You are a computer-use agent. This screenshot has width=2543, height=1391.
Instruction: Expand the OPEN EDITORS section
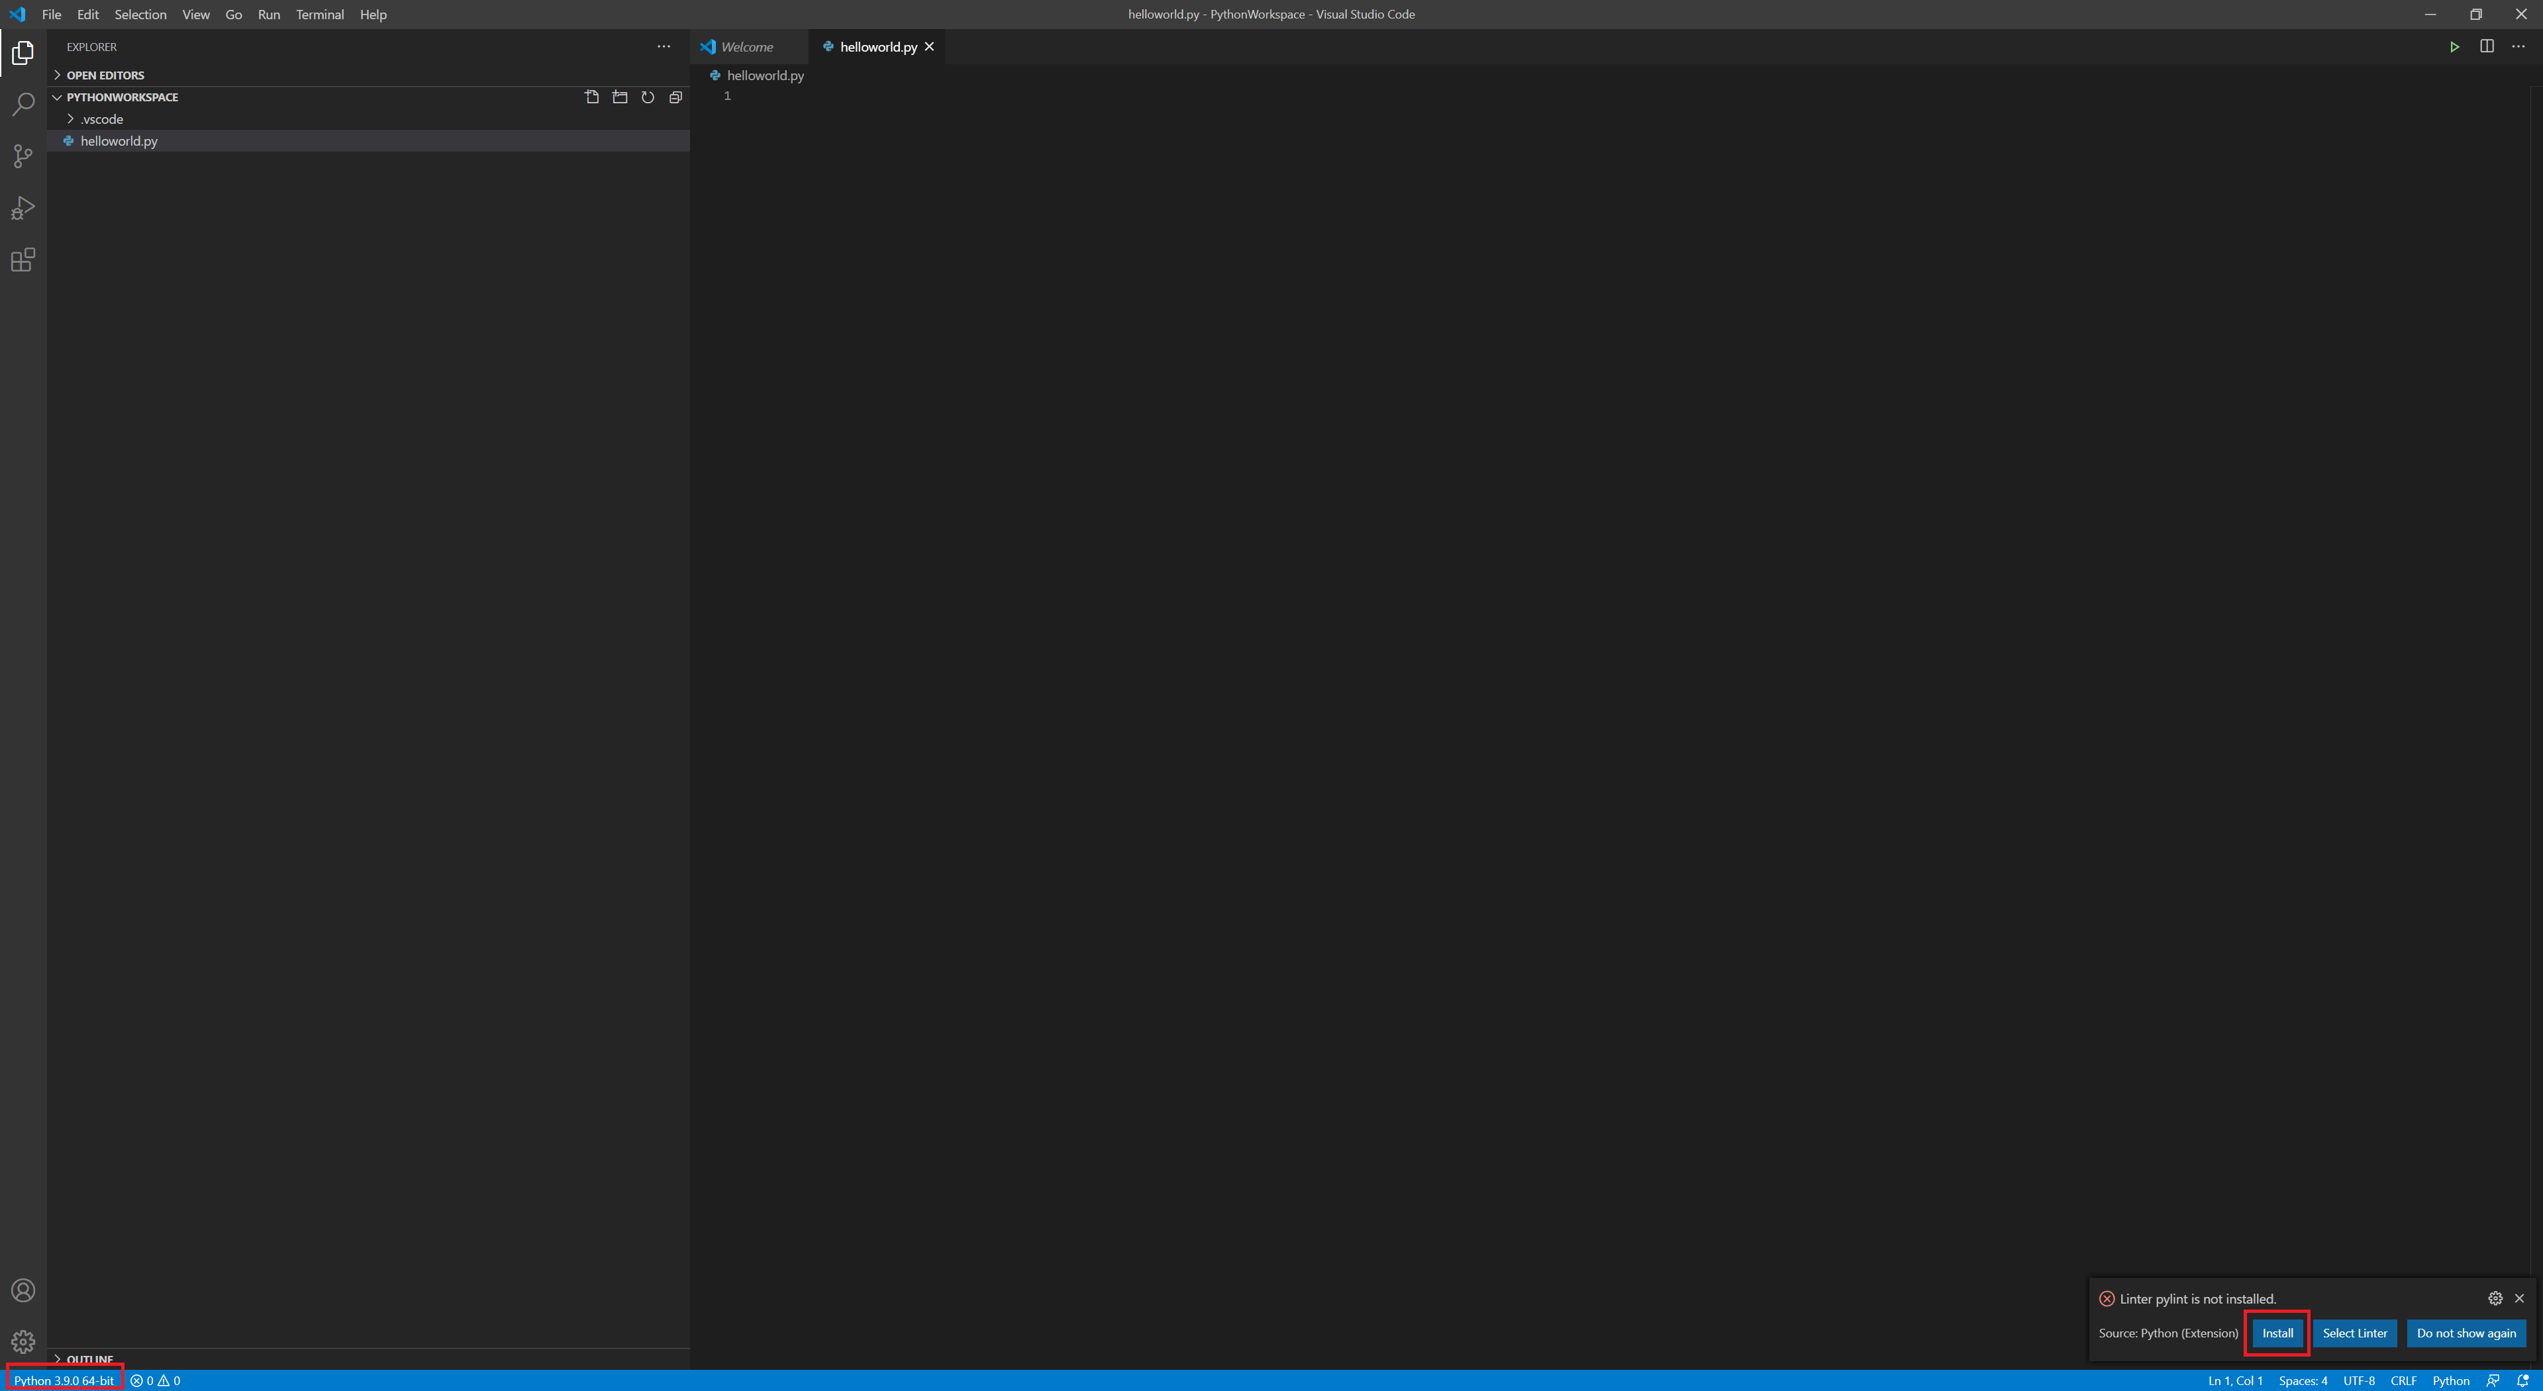105,75
